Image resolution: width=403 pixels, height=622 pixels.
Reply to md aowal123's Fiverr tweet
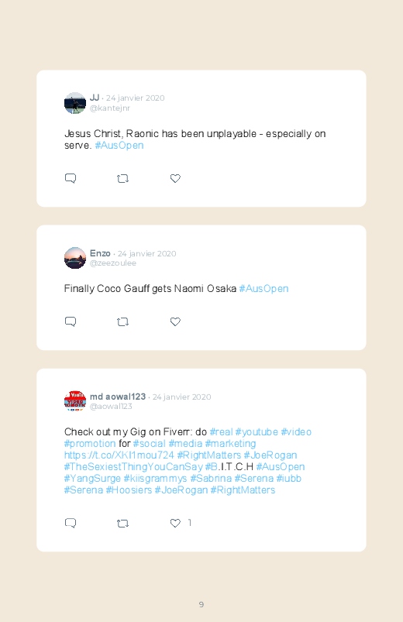(x=71, y=523)
